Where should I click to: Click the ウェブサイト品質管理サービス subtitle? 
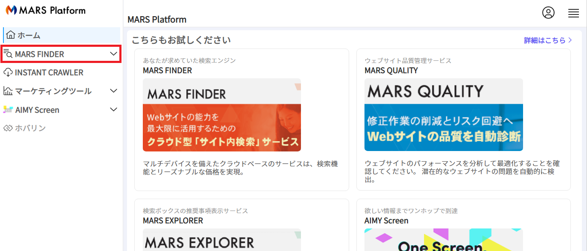tap(408, 60)
